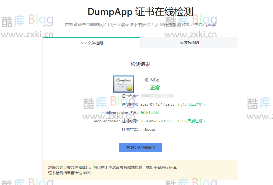The width and height of the screenshot is (273, 185).
Task: Switch to the 安装包检测 tab
Action: [x=189, y=43]
